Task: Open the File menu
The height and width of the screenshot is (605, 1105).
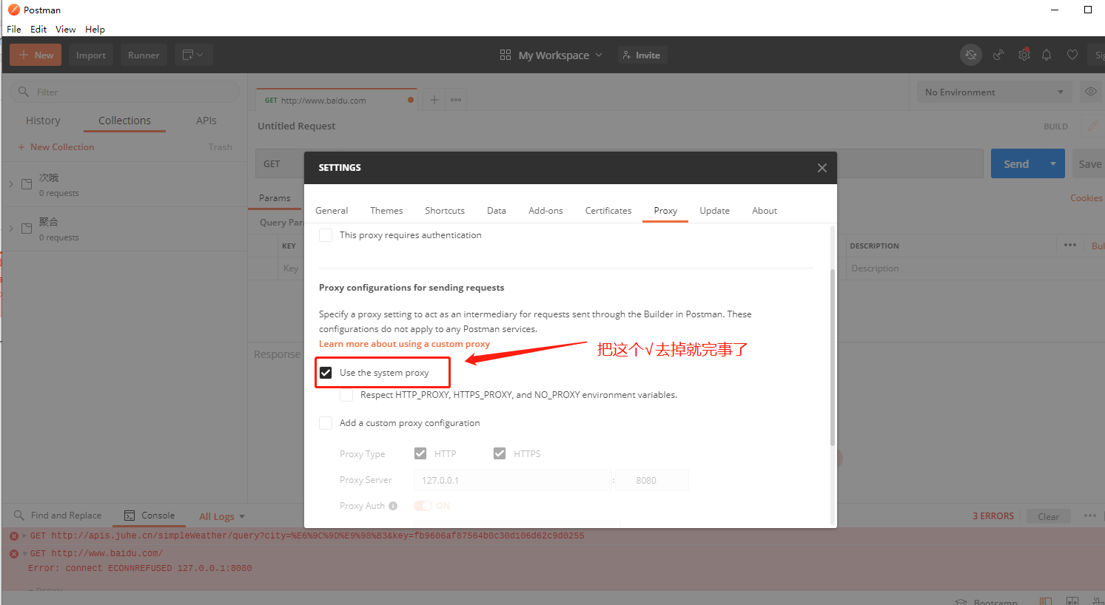Action: [14, 29]
